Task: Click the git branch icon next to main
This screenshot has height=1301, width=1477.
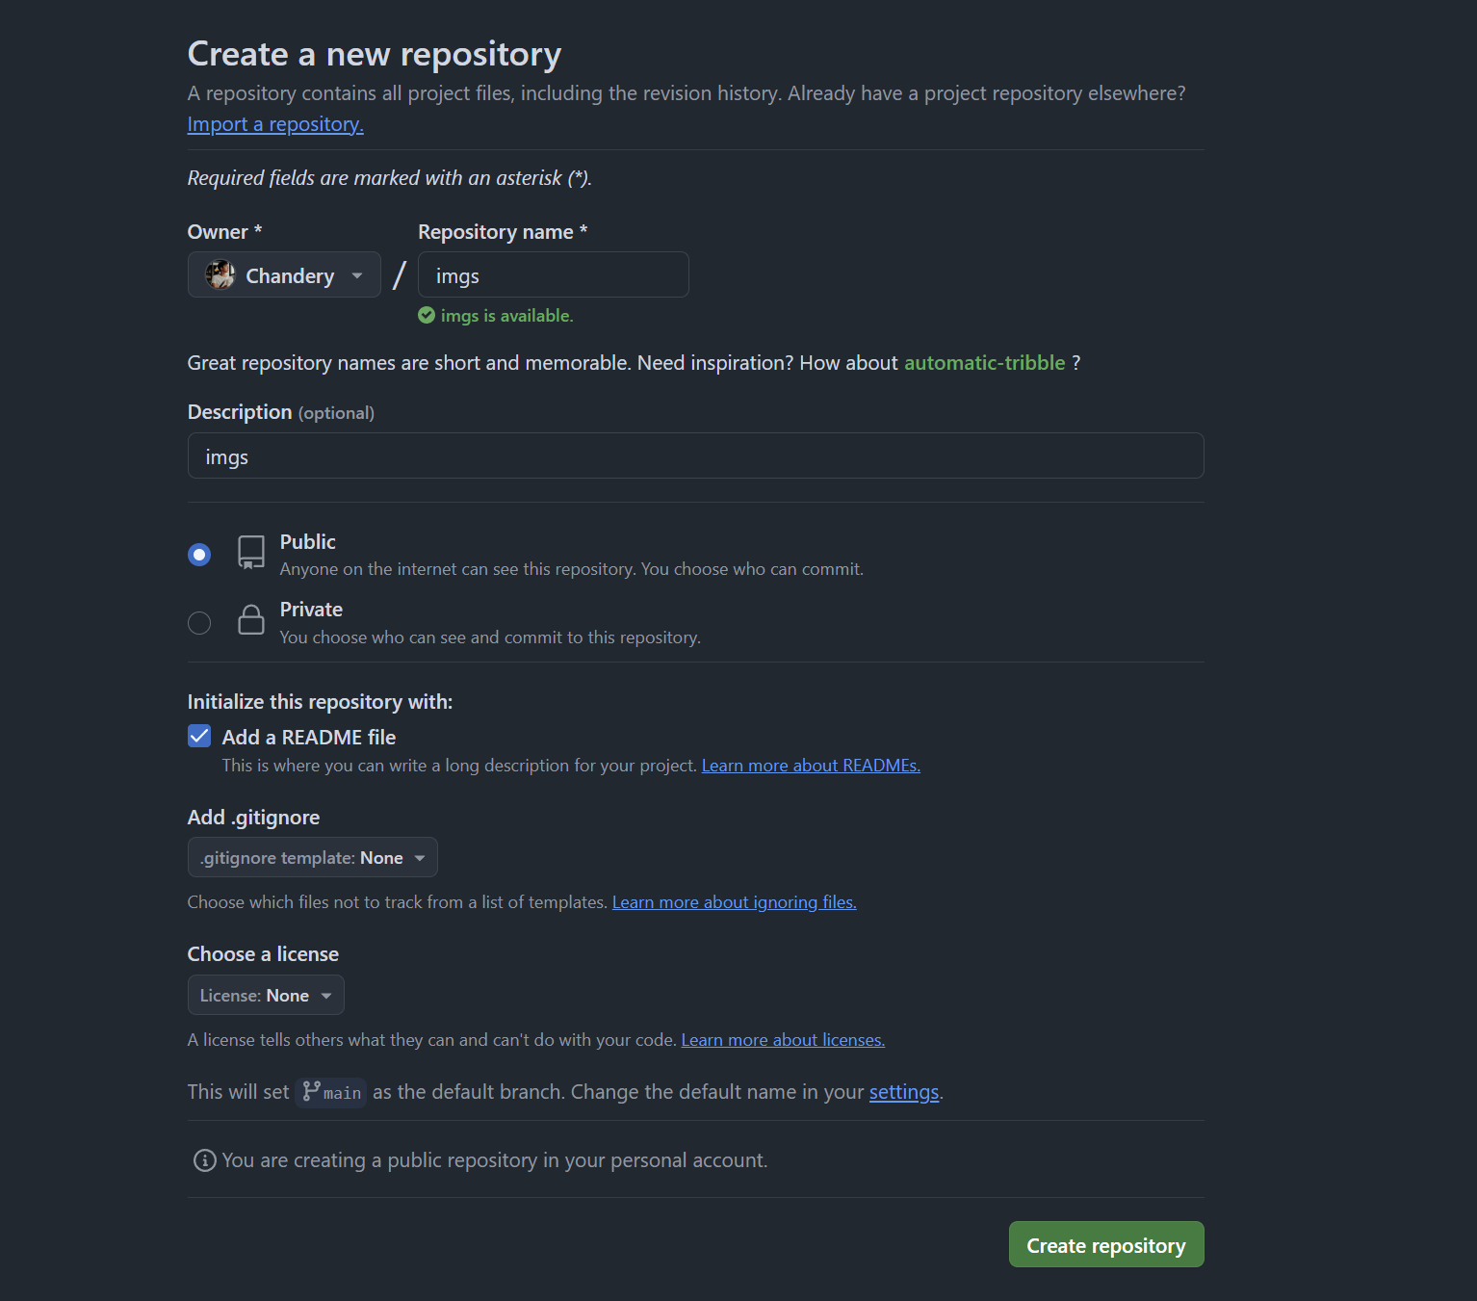Action: click(x=311, y=1091)
